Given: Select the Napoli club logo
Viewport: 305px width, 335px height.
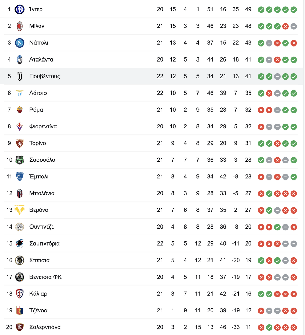Looking at the screenshot, I should (x=20, y=43).
